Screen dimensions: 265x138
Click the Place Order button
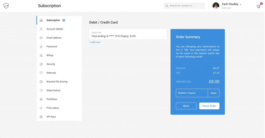[209, 106]
